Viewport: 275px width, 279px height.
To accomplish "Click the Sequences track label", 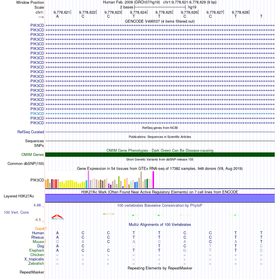I will tap(34, 141).
